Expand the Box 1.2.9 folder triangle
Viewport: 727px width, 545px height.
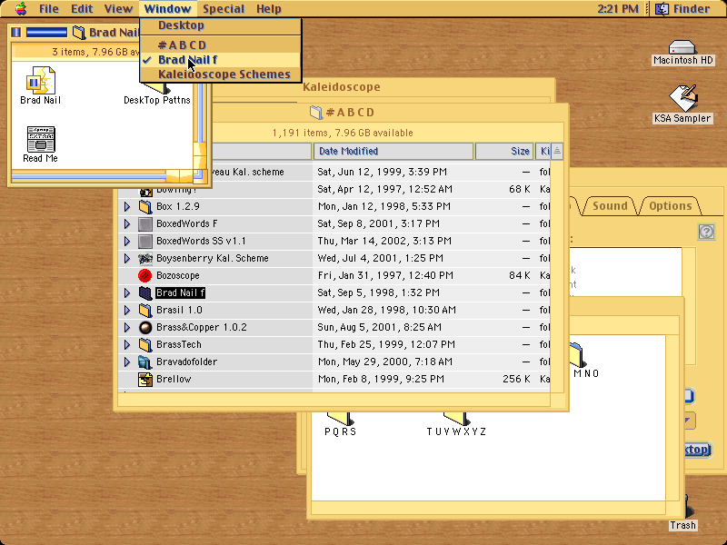point(127,206)
